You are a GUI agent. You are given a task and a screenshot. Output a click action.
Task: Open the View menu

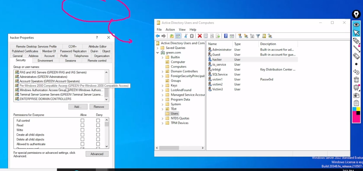point(182,30)
